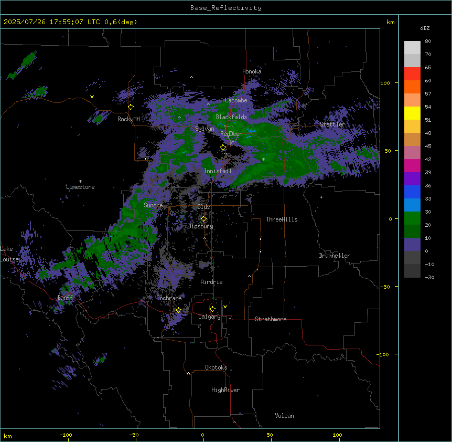
Task: Click the magenta 39–42 dBZ swatch
Action: 412,165
